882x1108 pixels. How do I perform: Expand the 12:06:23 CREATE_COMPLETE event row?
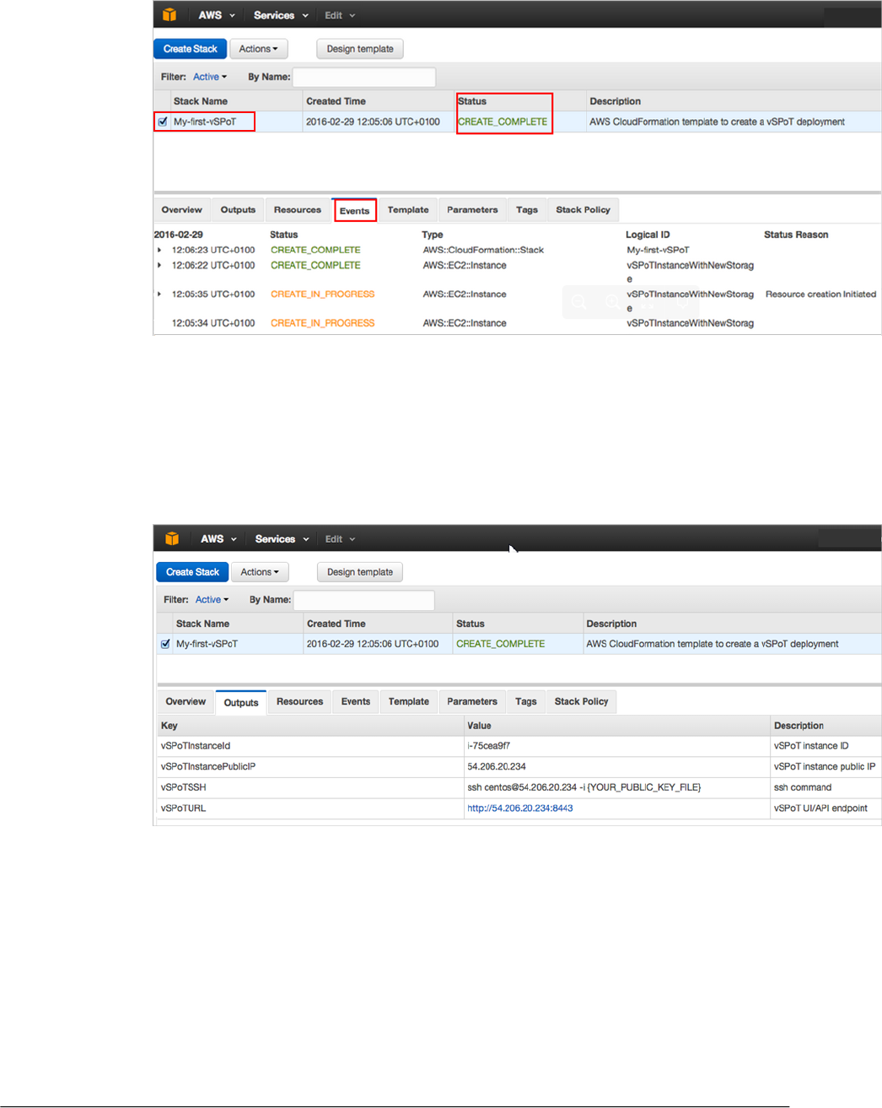[x=159, y=250]
